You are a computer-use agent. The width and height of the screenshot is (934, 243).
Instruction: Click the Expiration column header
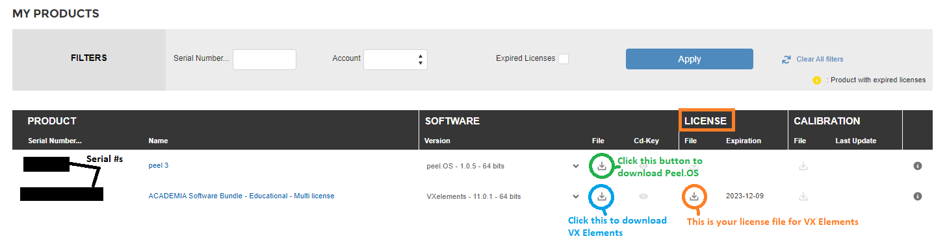pyautogui.click(x=744, y=141)
